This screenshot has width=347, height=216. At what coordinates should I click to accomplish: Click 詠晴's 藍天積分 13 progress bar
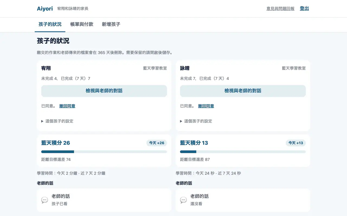pyautogui.click(x=243, y=152)
